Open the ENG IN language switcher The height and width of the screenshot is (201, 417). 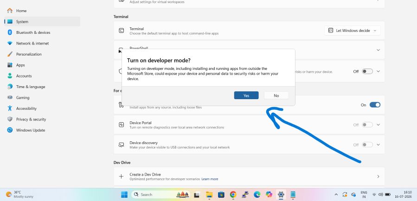click(x=364, y=195)
